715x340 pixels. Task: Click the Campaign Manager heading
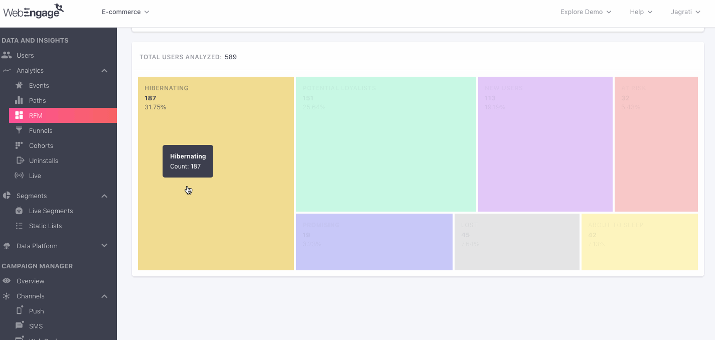tap(37, 266)
